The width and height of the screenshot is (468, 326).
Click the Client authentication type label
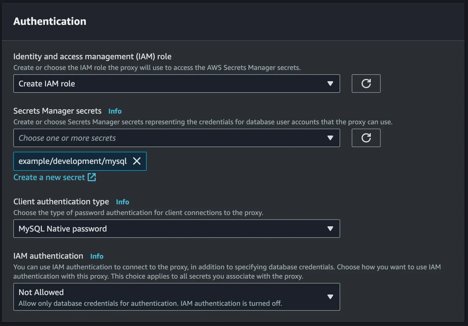point(61,201)
